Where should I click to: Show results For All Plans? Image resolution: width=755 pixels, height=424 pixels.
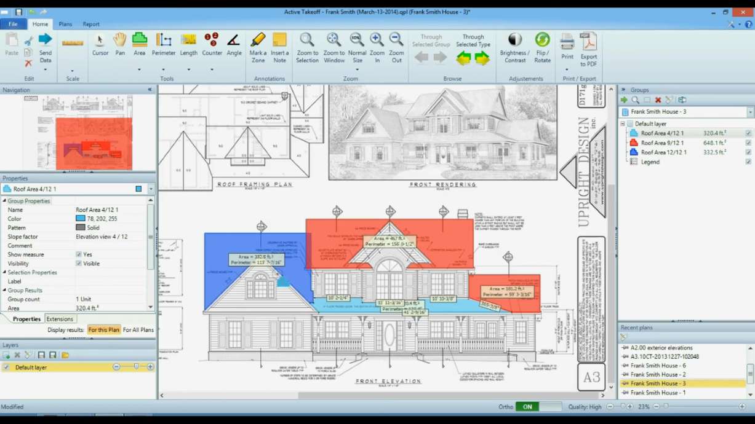[138, 330]
